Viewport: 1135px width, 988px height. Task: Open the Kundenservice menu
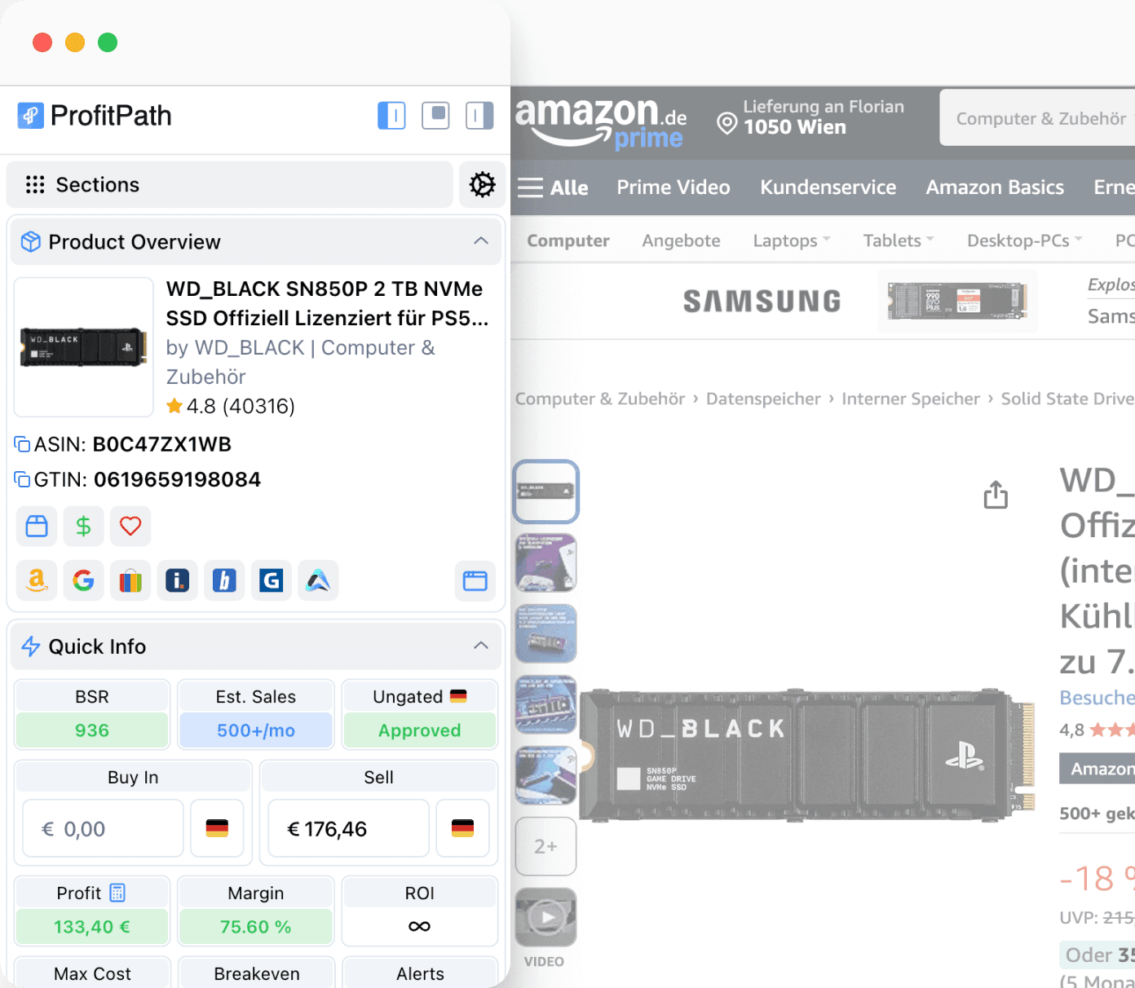[x=828, y=187]
